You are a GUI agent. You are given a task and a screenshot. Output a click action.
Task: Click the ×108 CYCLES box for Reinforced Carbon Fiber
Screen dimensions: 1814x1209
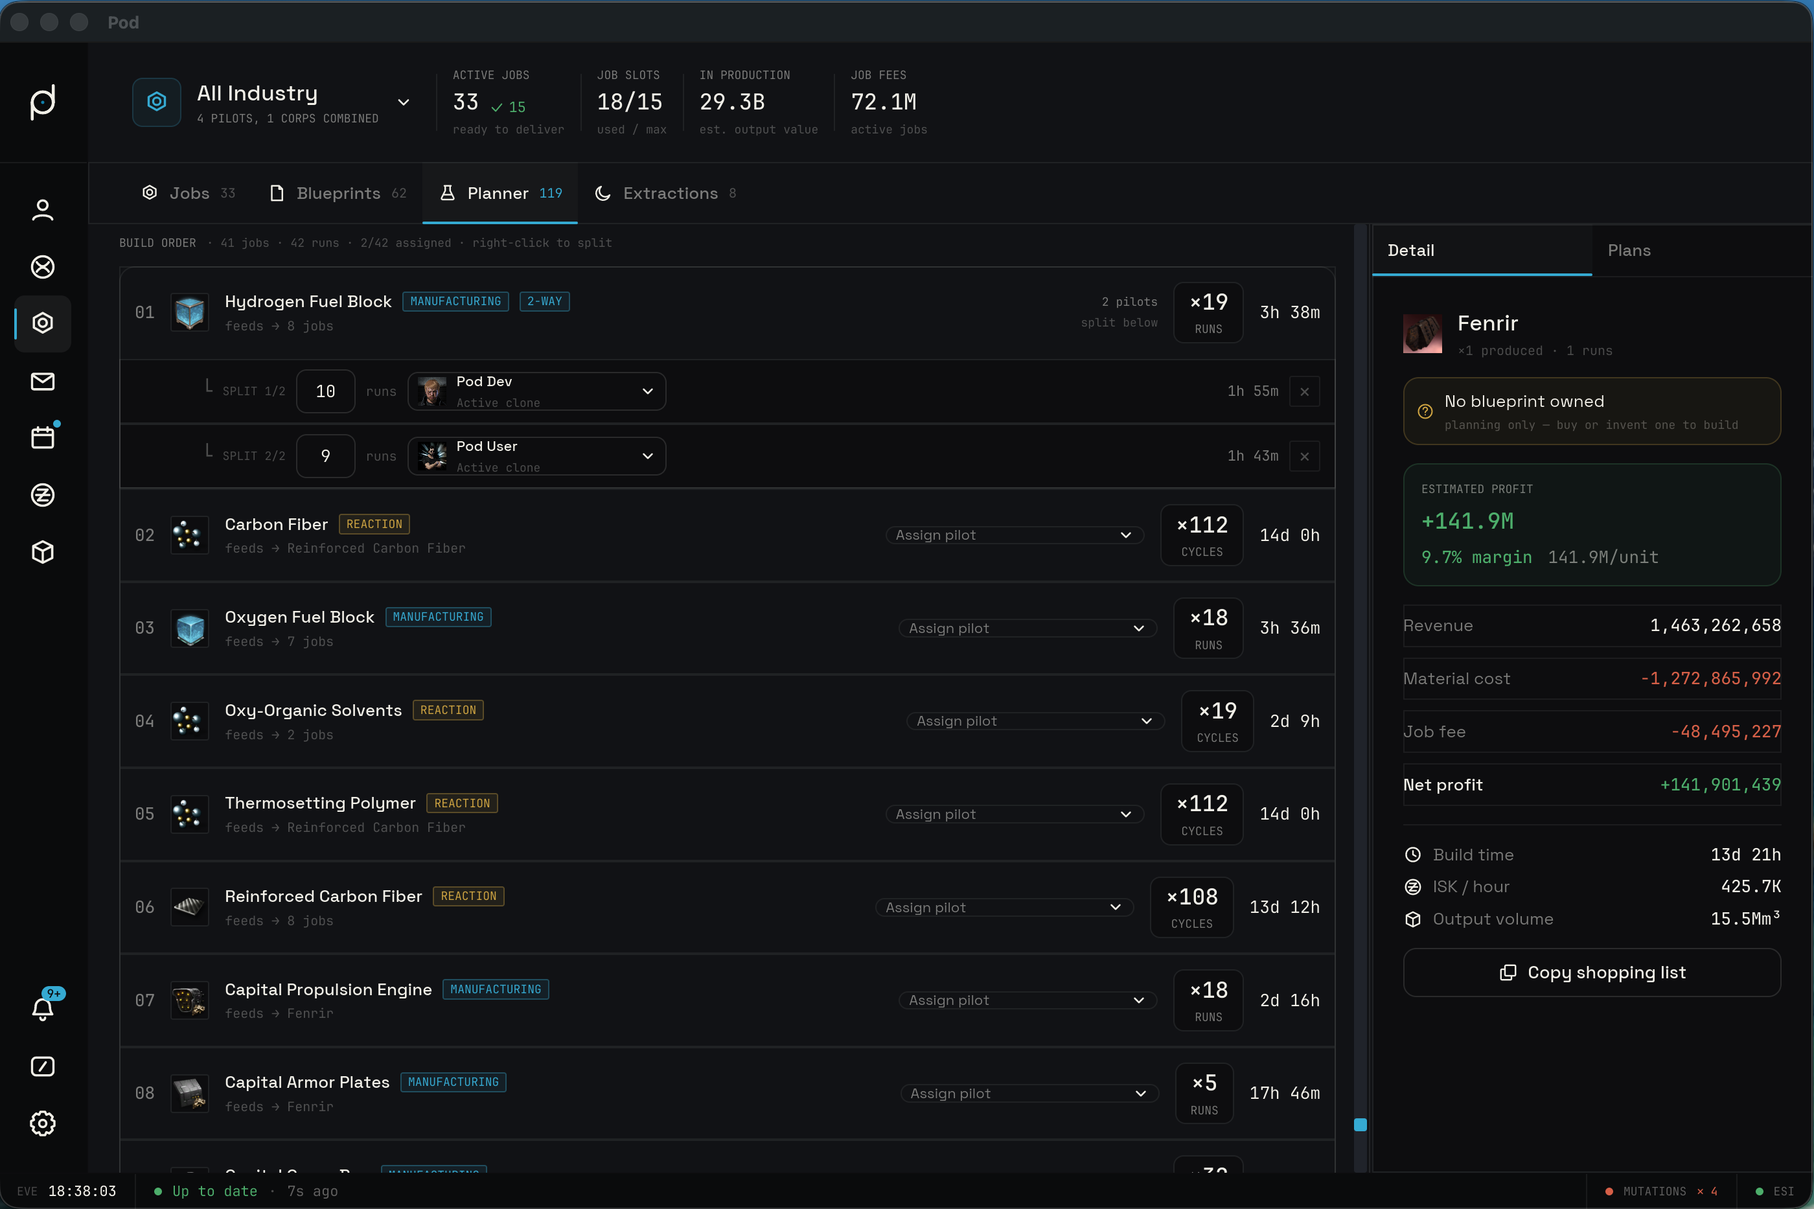click(1192, 908)
